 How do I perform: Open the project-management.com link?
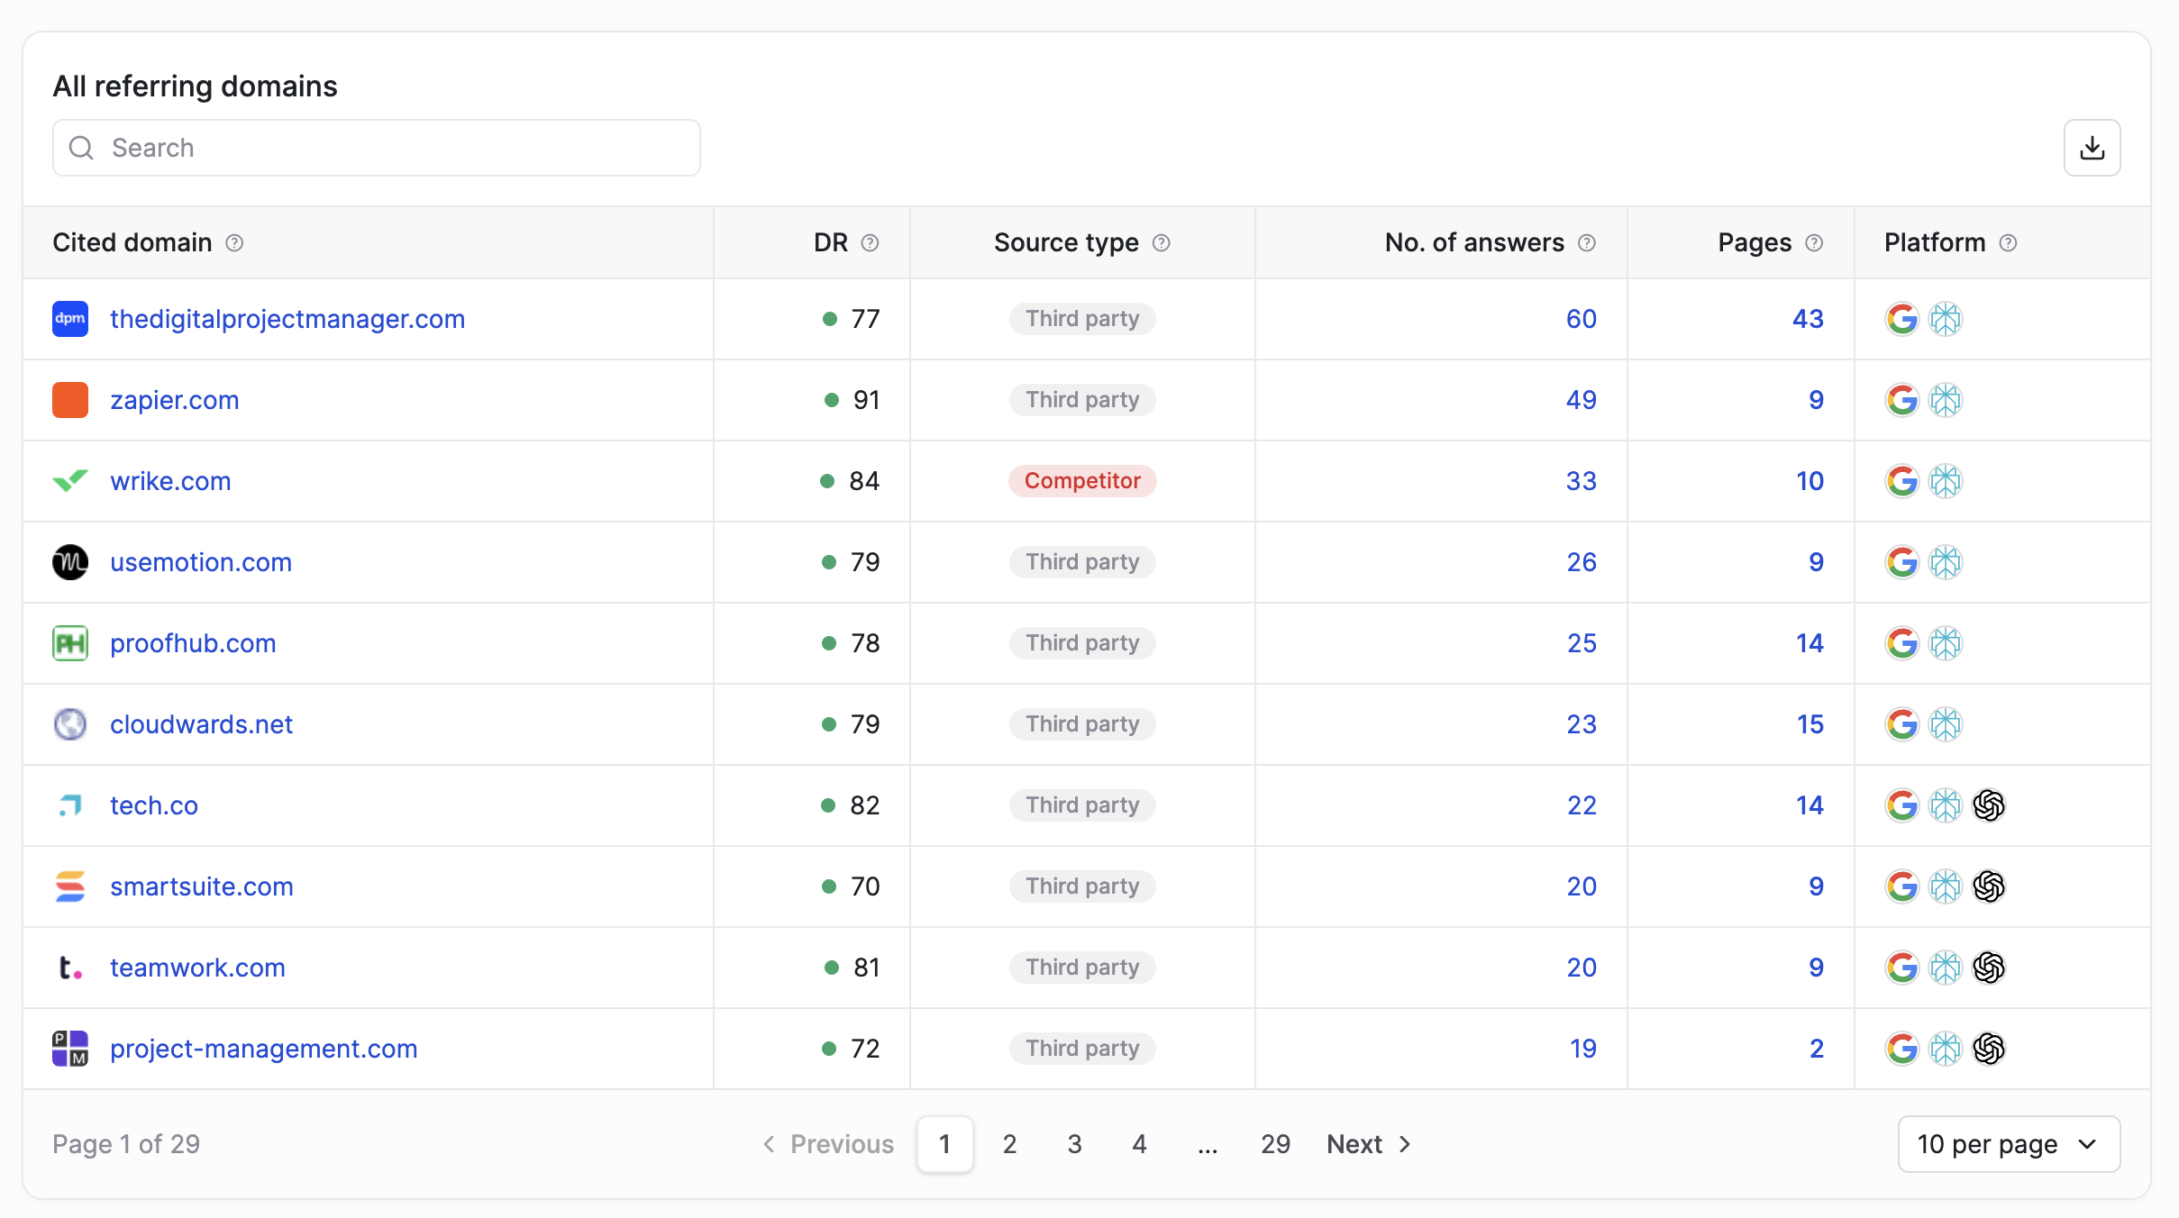[264, 1049]
